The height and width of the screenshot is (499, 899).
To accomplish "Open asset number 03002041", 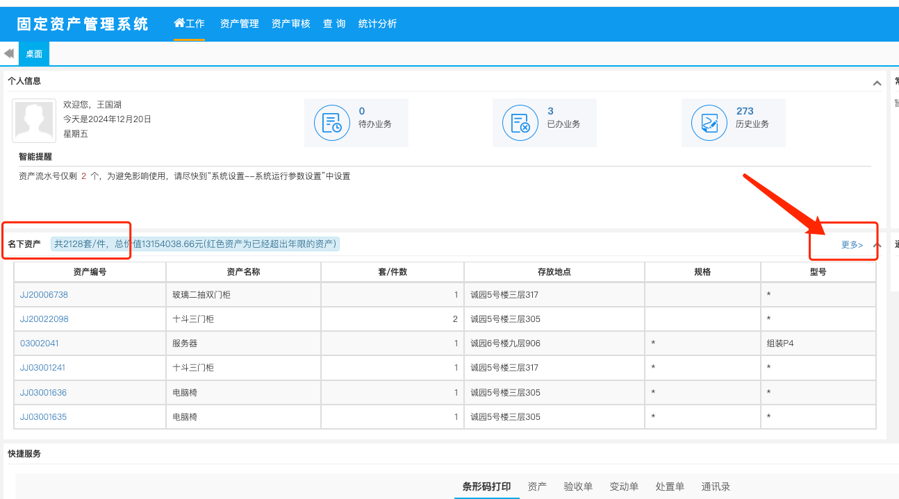I will pyautogui.click(x=40, y=344).
